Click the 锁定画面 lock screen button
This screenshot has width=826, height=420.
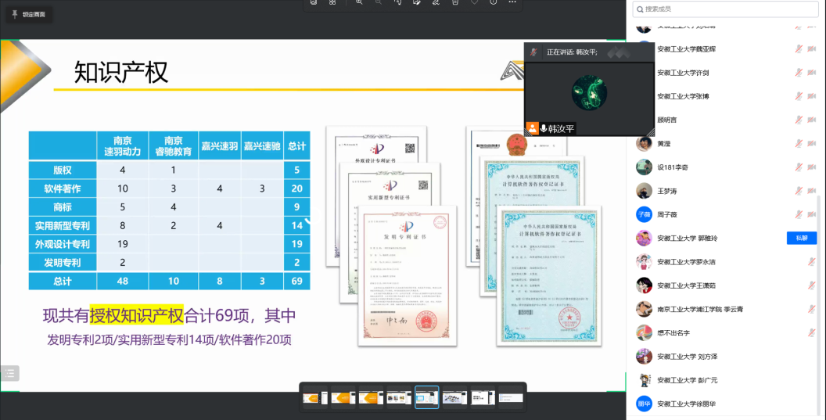(28, 14)
